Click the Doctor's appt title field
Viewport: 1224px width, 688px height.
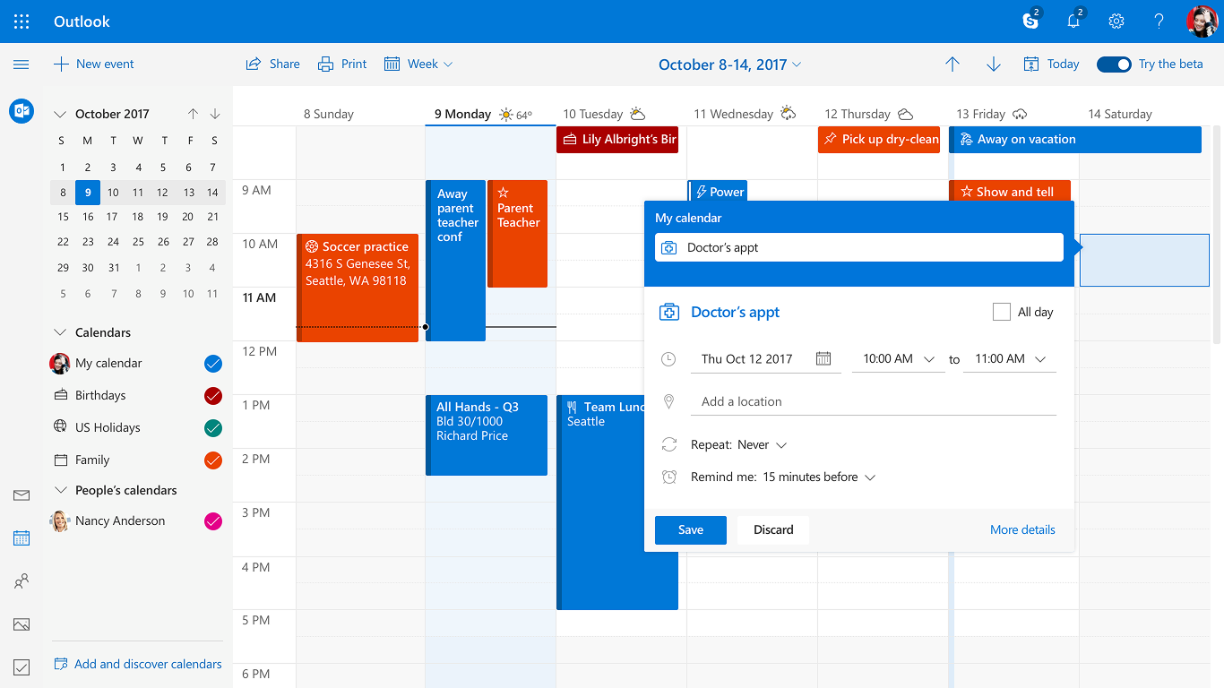point(859,248)
